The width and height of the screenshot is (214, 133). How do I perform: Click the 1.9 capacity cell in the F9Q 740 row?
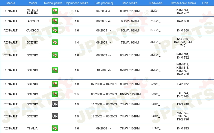pos(77,104)
